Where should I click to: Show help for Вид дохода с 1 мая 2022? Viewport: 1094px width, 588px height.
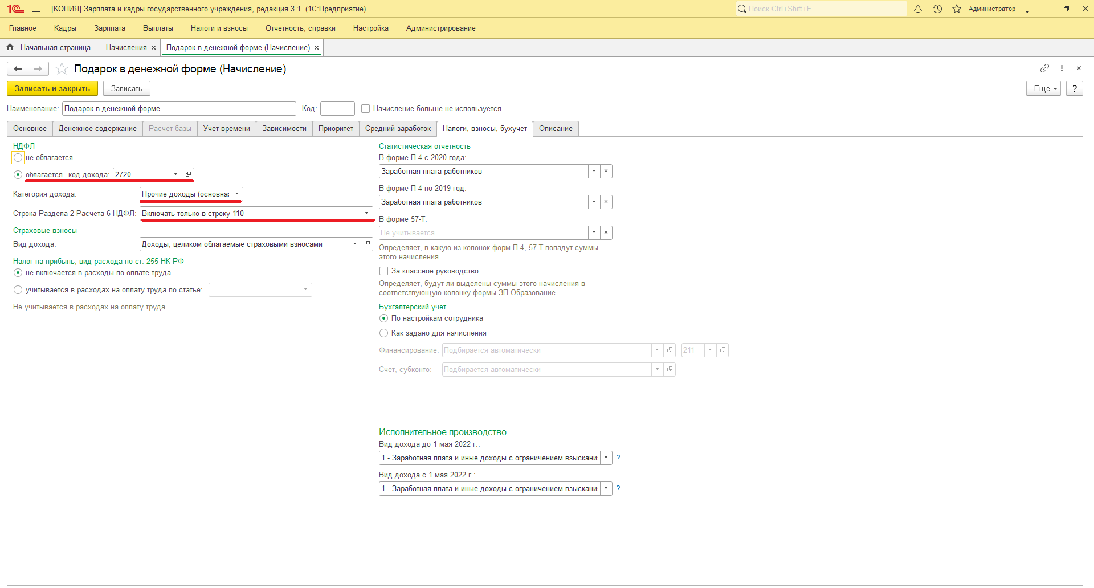click(x=618, y=488)
